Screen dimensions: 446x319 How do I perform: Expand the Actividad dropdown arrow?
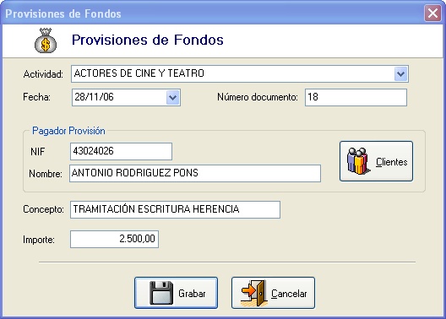[400, 74]
